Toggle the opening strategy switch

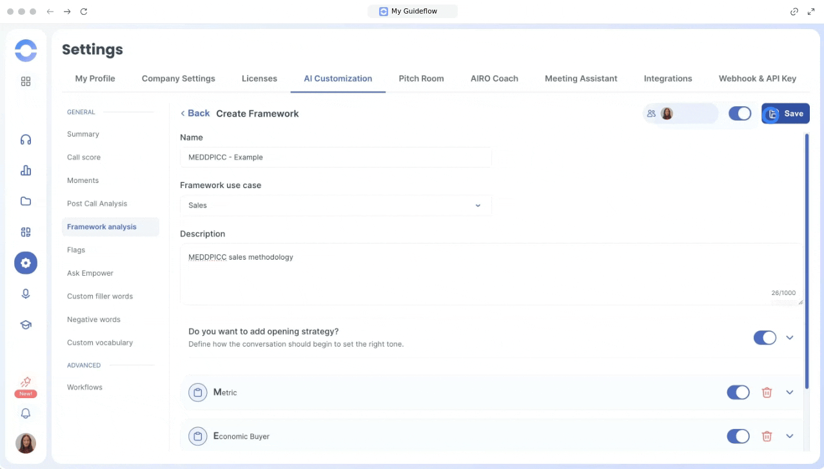point(765,338)
